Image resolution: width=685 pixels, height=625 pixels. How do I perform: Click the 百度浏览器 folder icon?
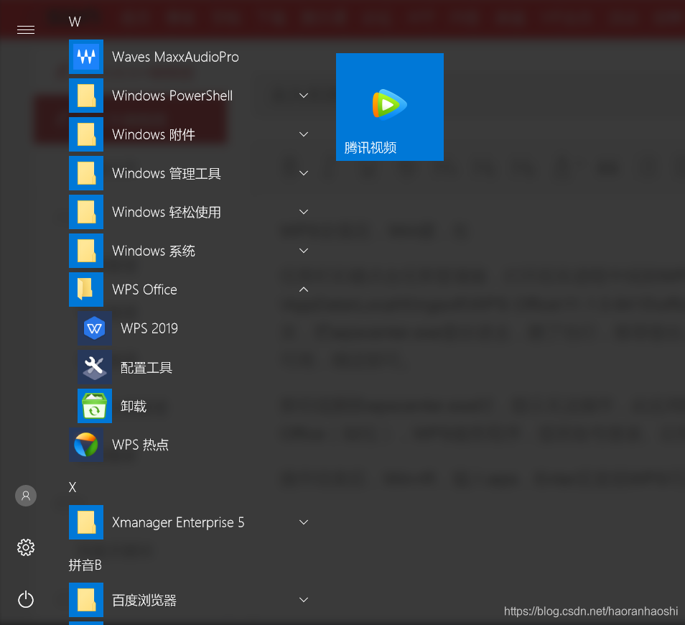coord(86,600)
